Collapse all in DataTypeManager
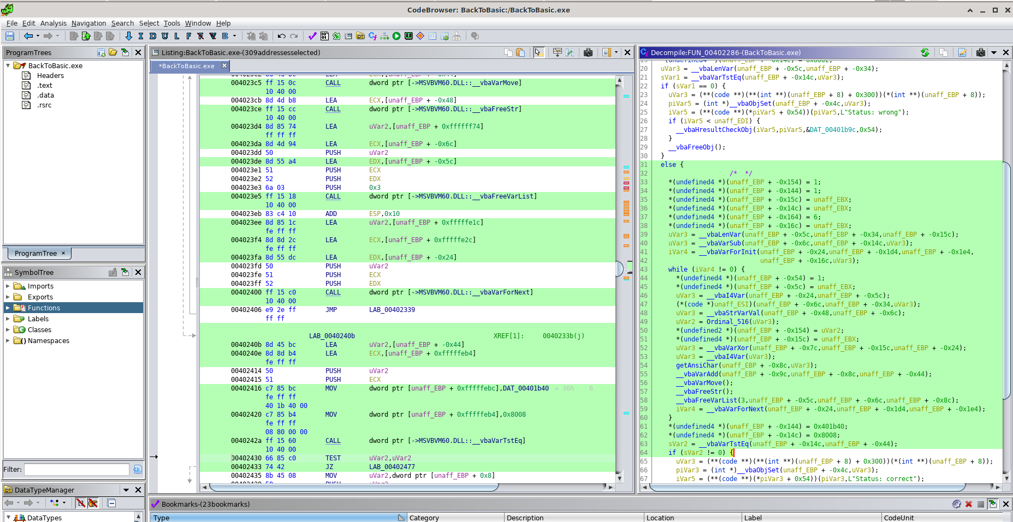This screenshot has width=1013, height=522. point(111,503)
